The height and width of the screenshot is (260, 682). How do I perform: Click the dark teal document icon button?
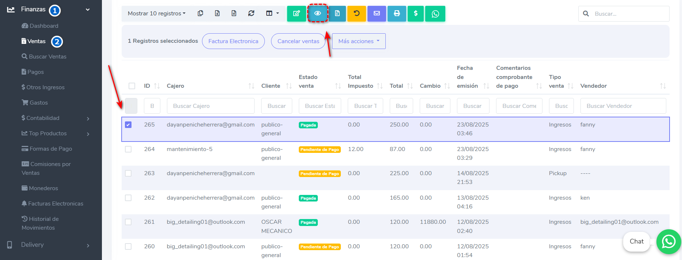pyautogui.click(x=337, y=14)
